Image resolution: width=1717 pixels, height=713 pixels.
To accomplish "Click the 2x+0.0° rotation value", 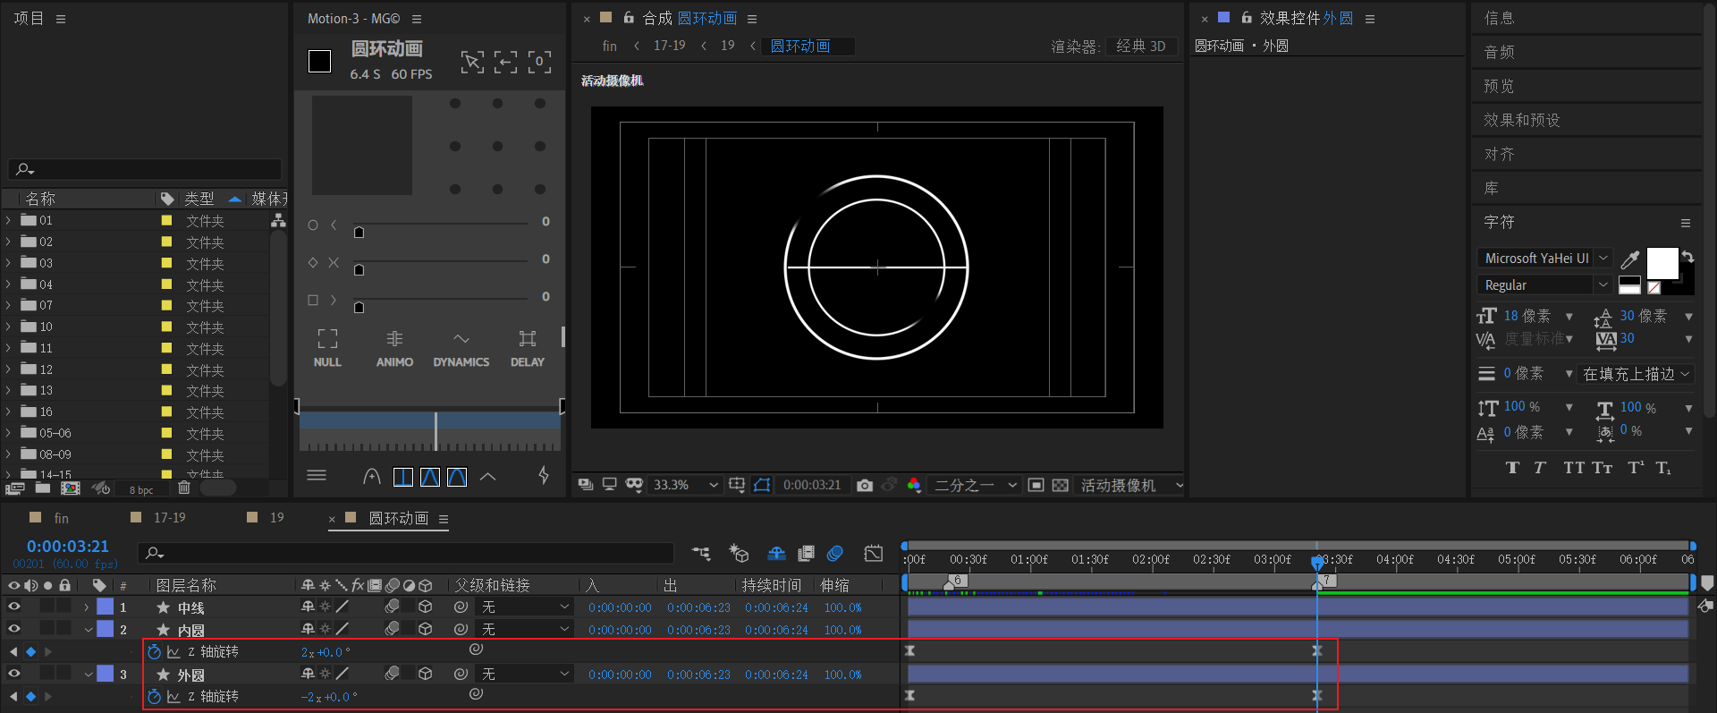I will click(326, 652).
